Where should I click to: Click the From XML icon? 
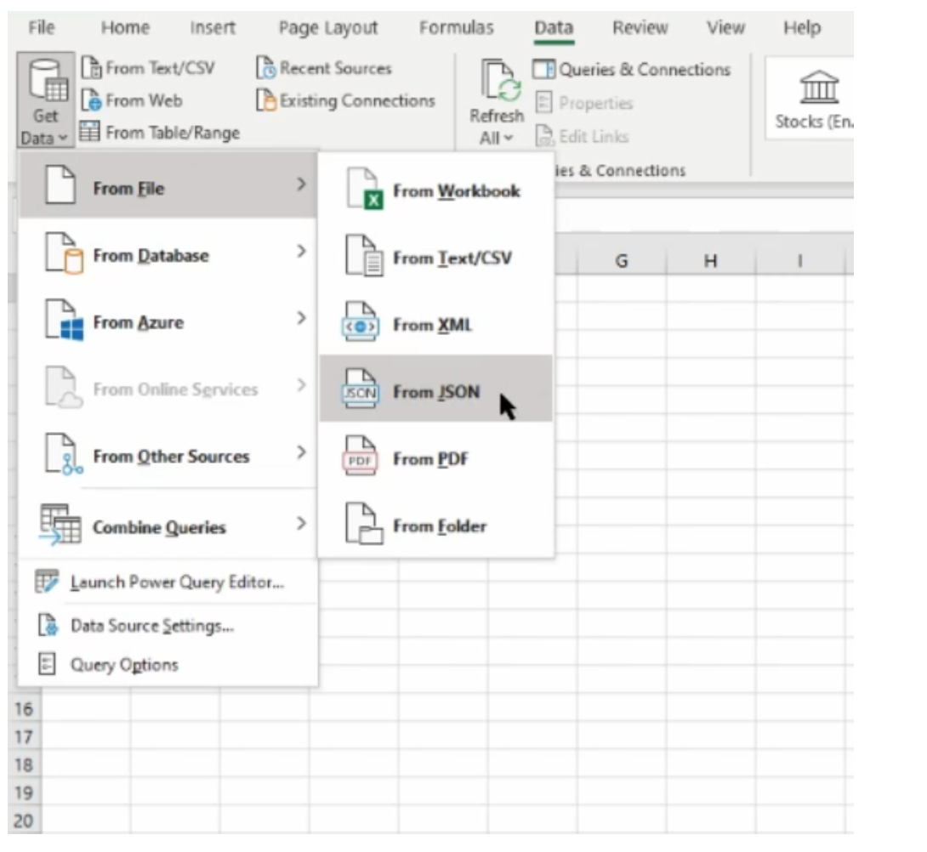click(361, 322)
